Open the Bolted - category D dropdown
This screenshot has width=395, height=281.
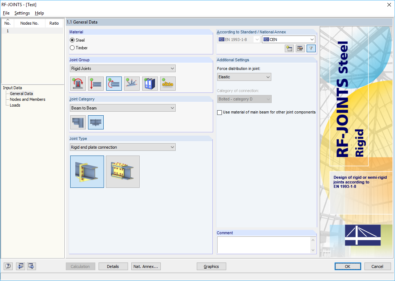pyautogui.click(x=244, y=99)
